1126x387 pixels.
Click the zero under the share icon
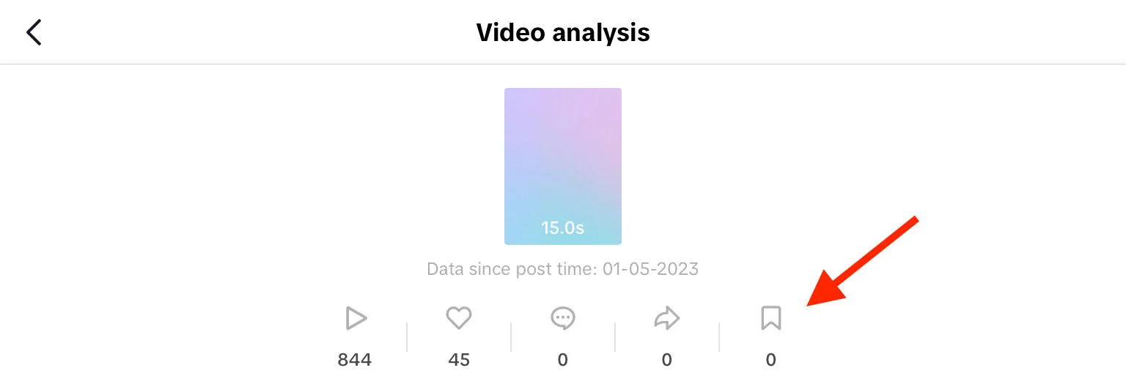point(666,360)
